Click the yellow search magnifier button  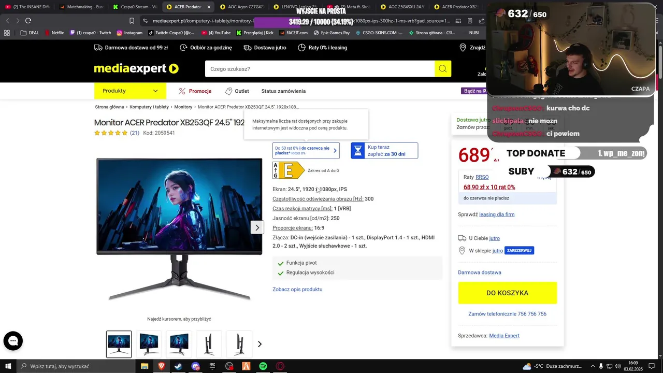pos(442,69)
